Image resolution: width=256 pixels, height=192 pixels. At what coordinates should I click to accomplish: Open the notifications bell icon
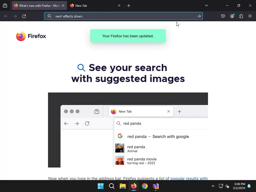click(249, 186)
